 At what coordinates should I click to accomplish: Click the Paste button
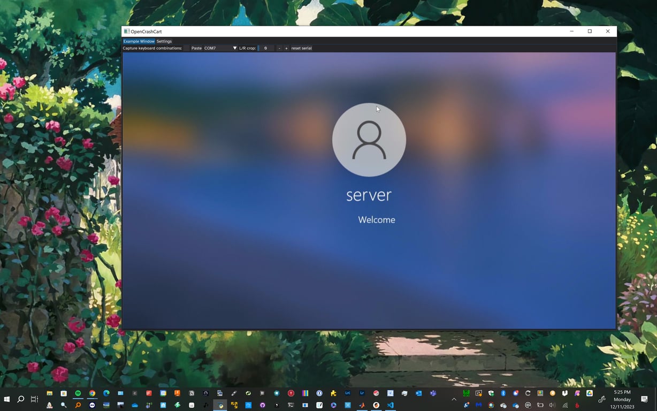coord(196,48)
